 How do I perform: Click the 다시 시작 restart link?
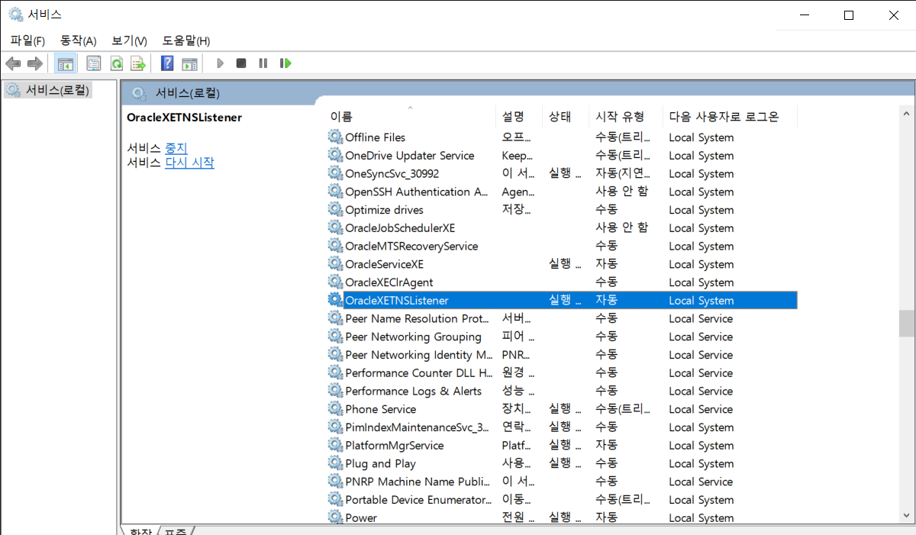[x=189, y=163]
